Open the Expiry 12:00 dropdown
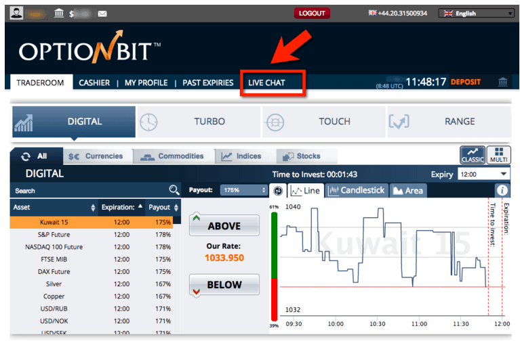This screenshot has width=520, height=343. coord(483,174)
